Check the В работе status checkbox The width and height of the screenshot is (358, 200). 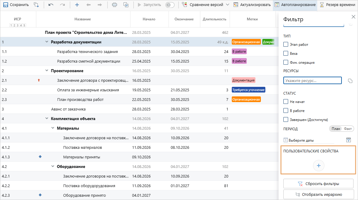pyautogui.click(x=286, y=110)
